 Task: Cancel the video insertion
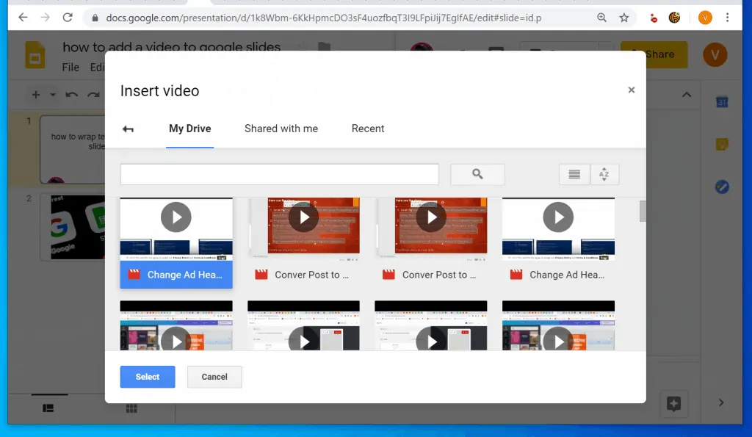[x=214, y=377]
